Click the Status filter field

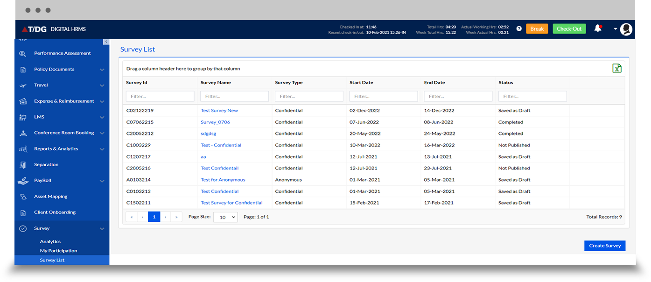(x=532, y=96)
